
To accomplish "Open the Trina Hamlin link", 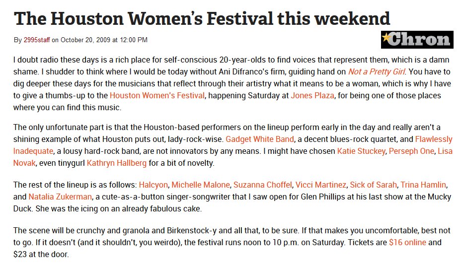I will point(423,185).
